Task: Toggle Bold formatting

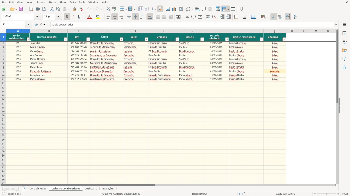Action: 67,17
